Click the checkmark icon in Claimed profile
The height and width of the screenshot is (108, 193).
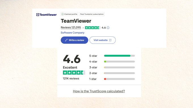click(62, 14)
